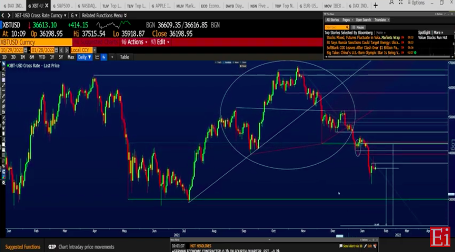This screenshot has height=252, width=455.
Task: Open the Options menu
Action: click(x=416, y=3)
